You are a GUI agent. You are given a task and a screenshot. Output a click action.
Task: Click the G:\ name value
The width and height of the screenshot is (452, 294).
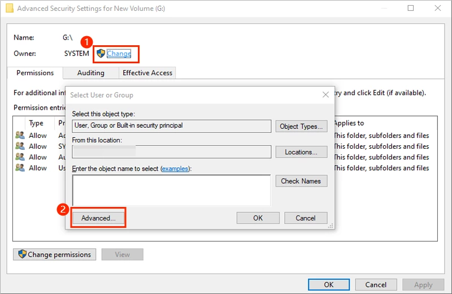(x=68, y=37)
